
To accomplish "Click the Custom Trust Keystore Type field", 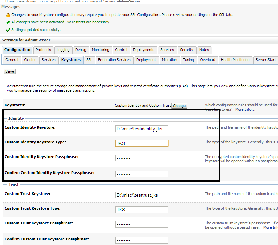I will pos(142,210).
